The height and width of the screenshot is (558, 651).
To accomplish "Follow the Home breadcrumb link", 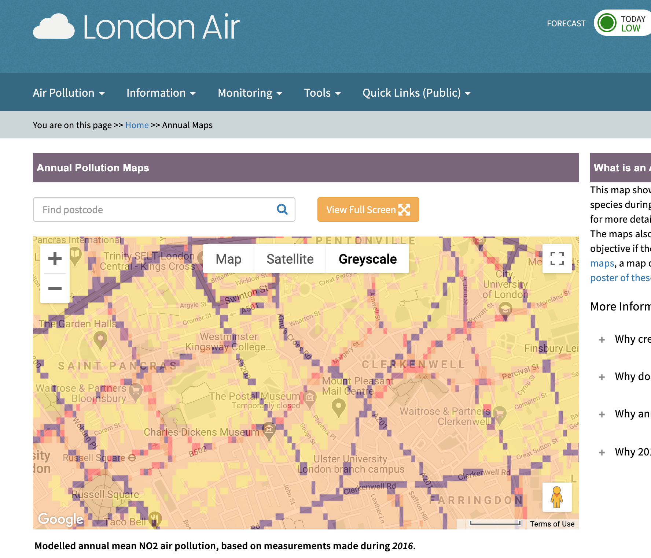I will pos(137,125).
